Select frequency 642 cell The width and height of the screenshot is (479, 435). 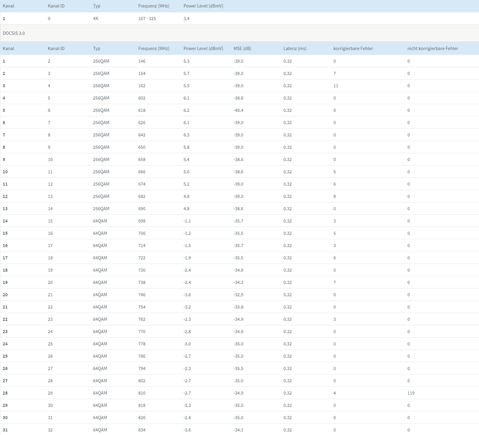point(142,135)
